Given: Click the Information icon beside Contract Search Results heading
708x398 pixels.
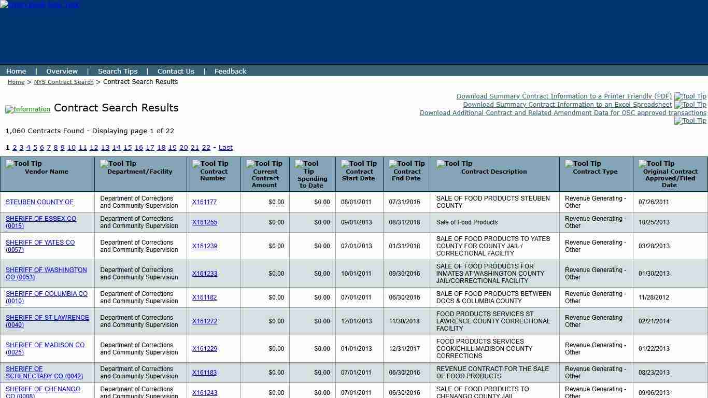Looking at the screenshot, I should tap(27, 109).
